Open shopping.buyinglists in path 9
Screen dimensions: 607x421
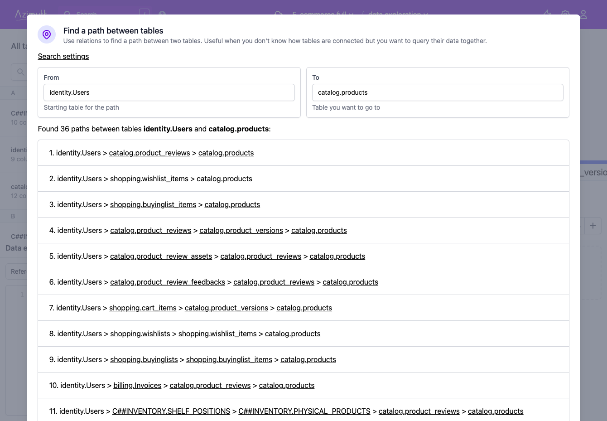[144, 359]
